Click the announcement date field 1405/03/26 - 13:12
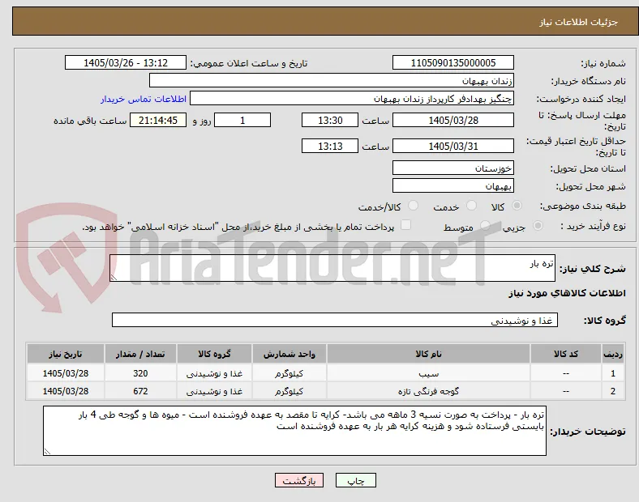639x502 pixels. pyautogui.click(x=126, y=62)
